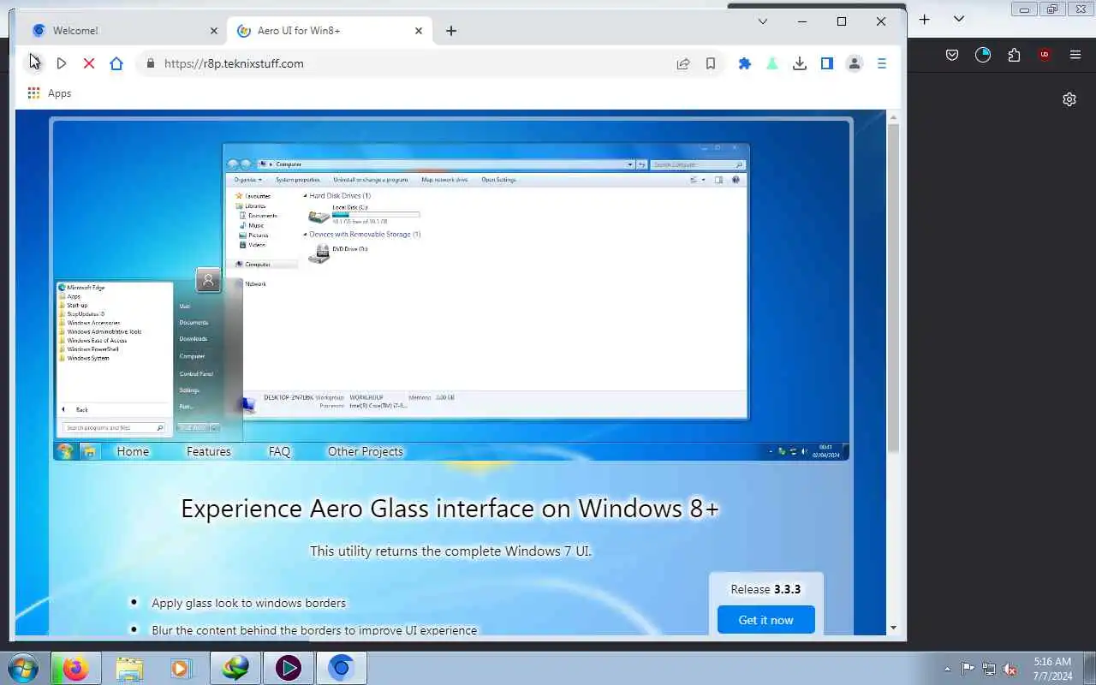Viewport: 1096px width, 685px height.
Task: Share this page via share icon
Action: coord(683,63)
